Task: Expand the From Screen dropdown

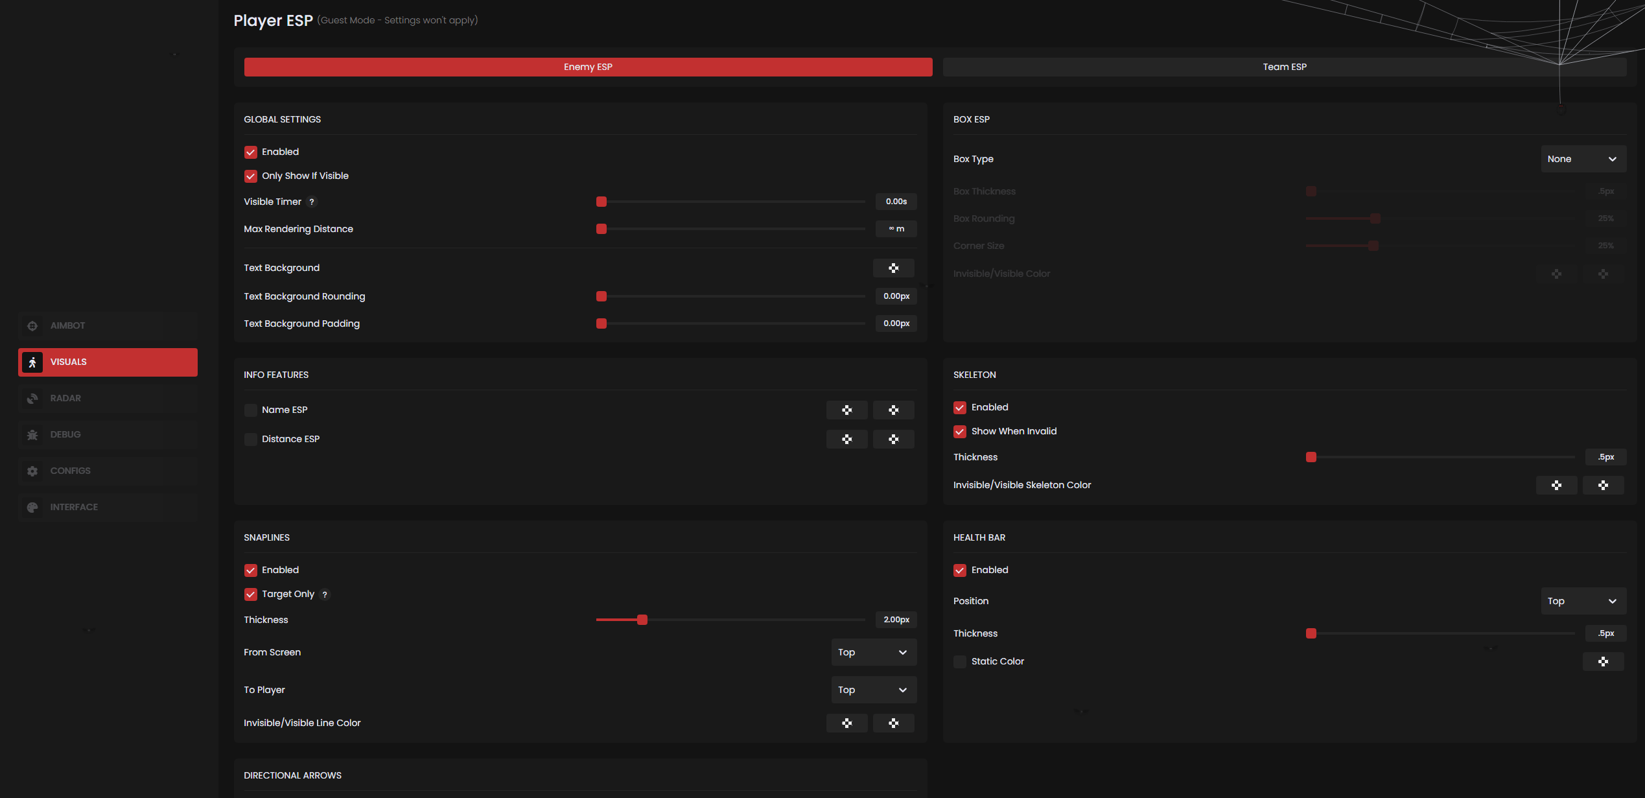Action: coord(873,652)
